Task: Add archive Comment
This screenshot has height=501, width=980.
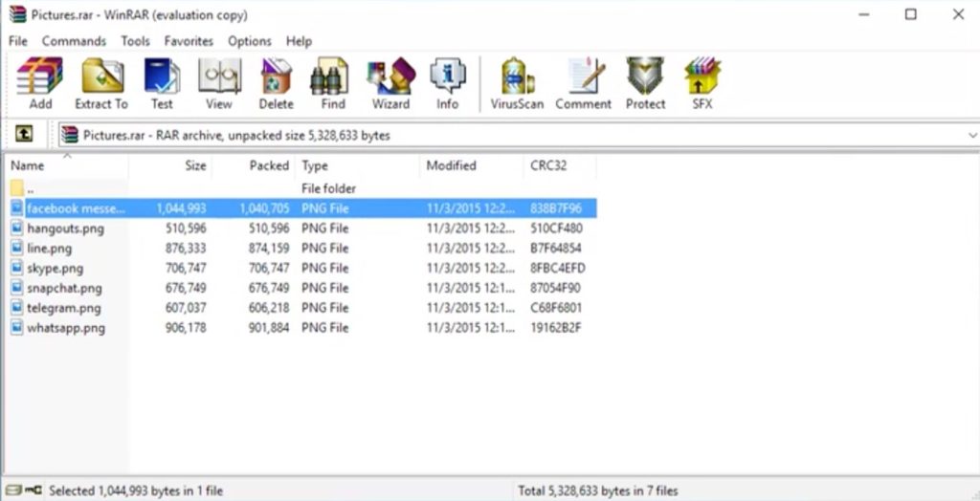Action: (x=583, y=82)
